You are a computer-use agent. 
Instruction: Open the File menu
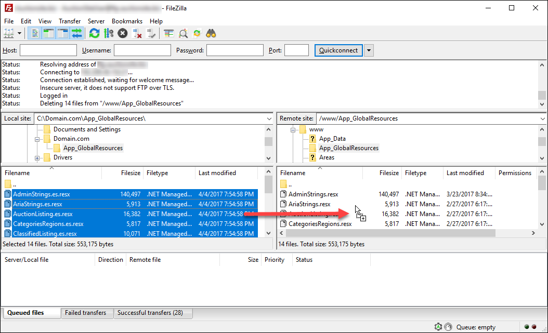point(9,21)
